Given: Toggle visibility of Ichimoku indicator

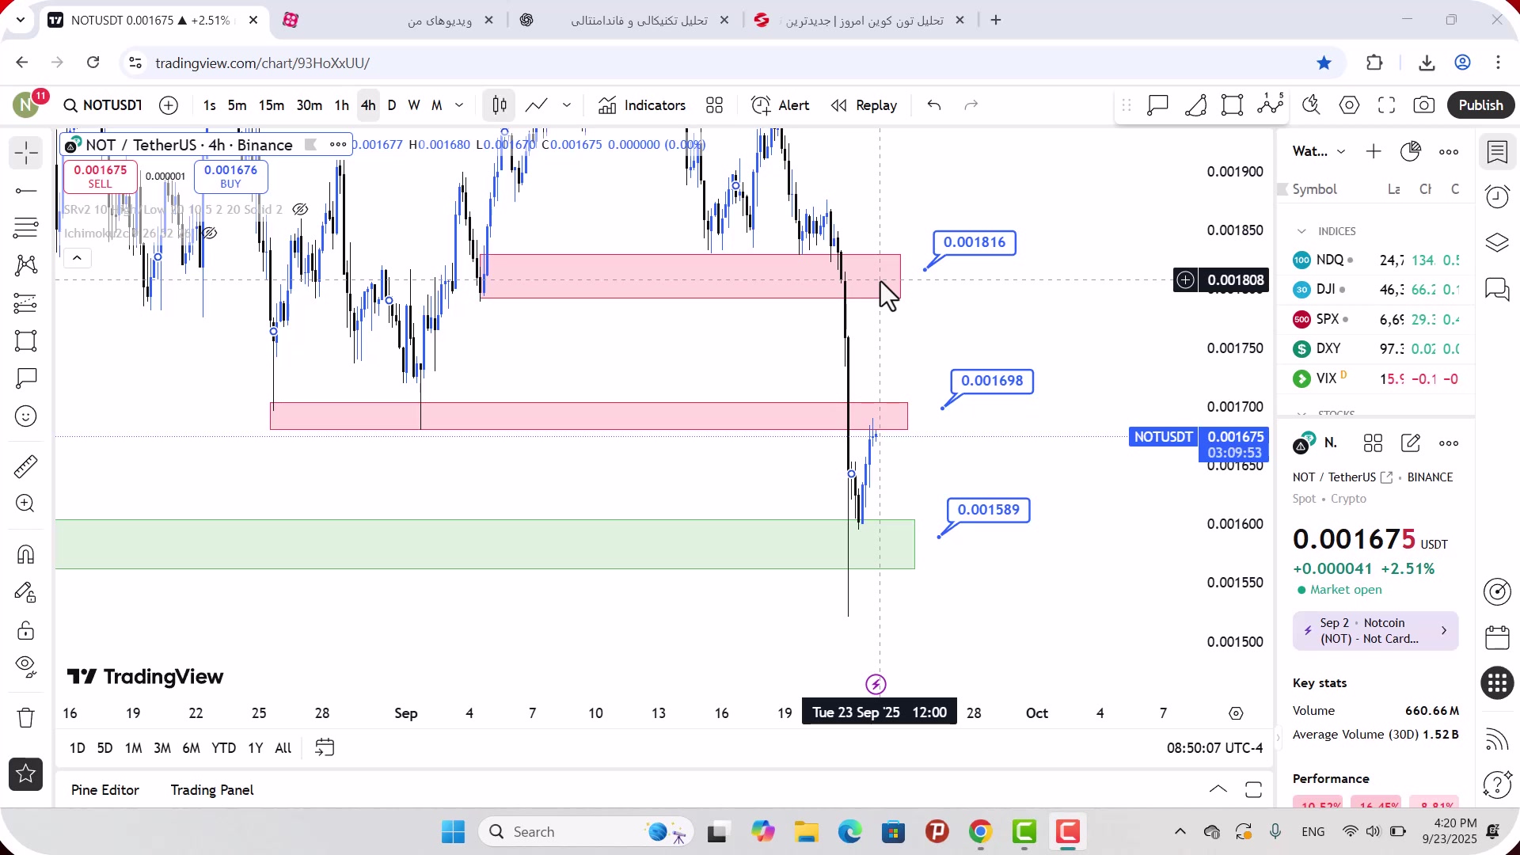Looking at the screenshot, I should coord(209,233).
